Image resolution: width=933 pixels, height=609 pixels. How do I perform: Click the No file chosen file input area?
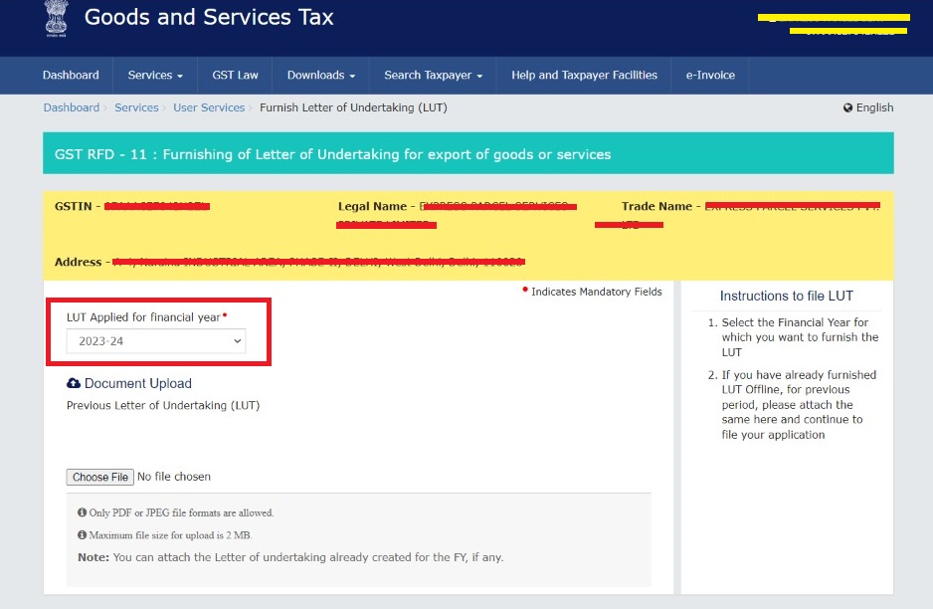(x=174, y=477)
